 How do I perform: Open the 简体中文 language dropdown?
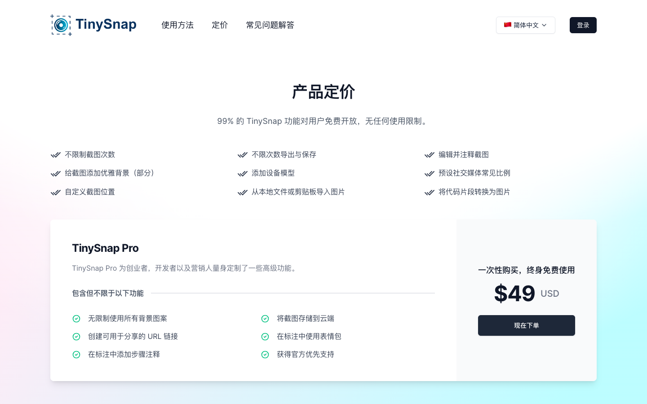point(526,25)
